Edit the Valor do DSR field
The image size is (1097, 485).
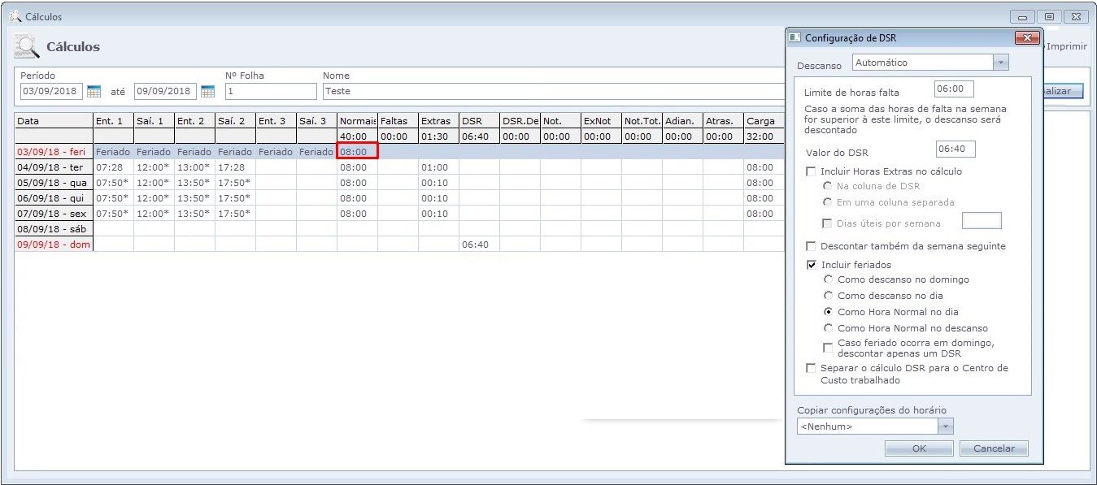(955, 149)
